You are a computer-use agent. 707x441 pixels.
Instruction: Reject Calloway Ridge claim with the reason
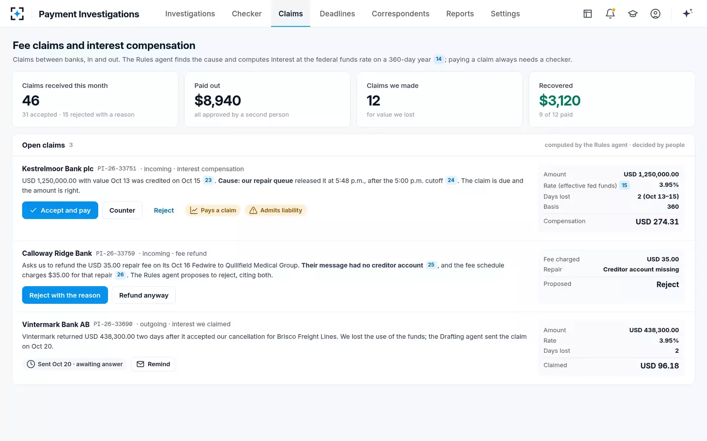click(x=65, y=295)
